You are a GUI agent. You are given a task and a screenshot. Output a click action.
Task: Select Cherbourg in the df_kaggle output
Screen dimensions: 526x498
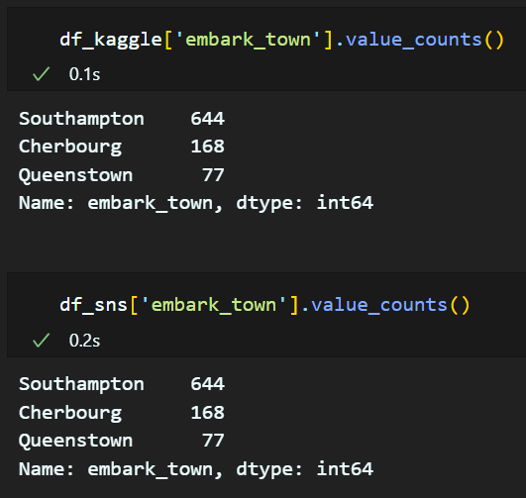pos(70,147)
